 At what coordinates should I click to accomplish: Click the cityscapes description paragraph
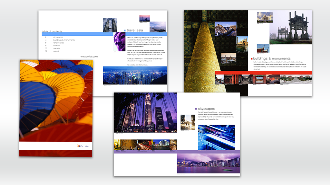pyautogui.click(x=216, y=116)
